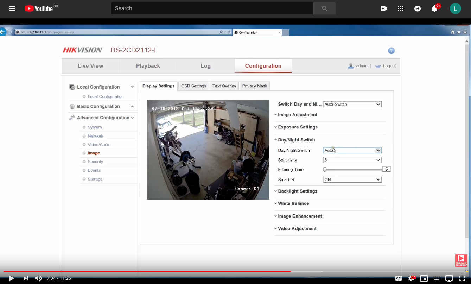Image resolution: width=471 pixels, height=284 pixels.
Task: Open the YouTube apps grid
Action: pos(401,8)
